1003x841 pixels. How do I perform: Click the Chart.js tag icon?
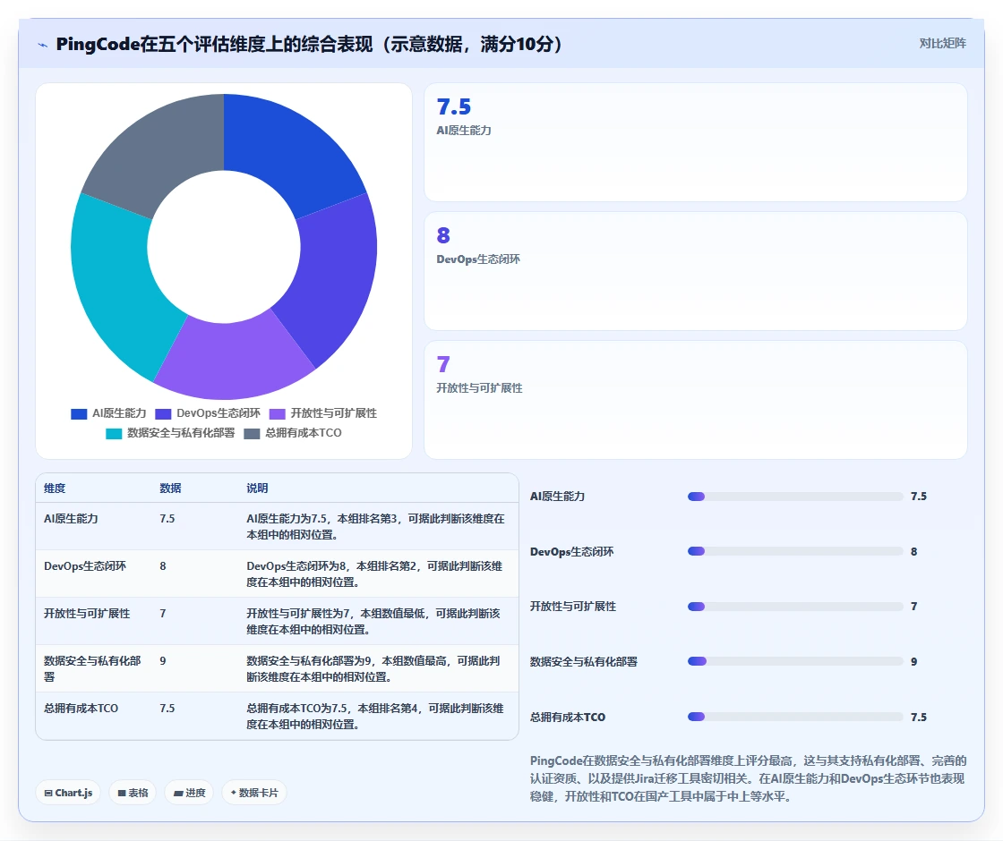[48, 793]
